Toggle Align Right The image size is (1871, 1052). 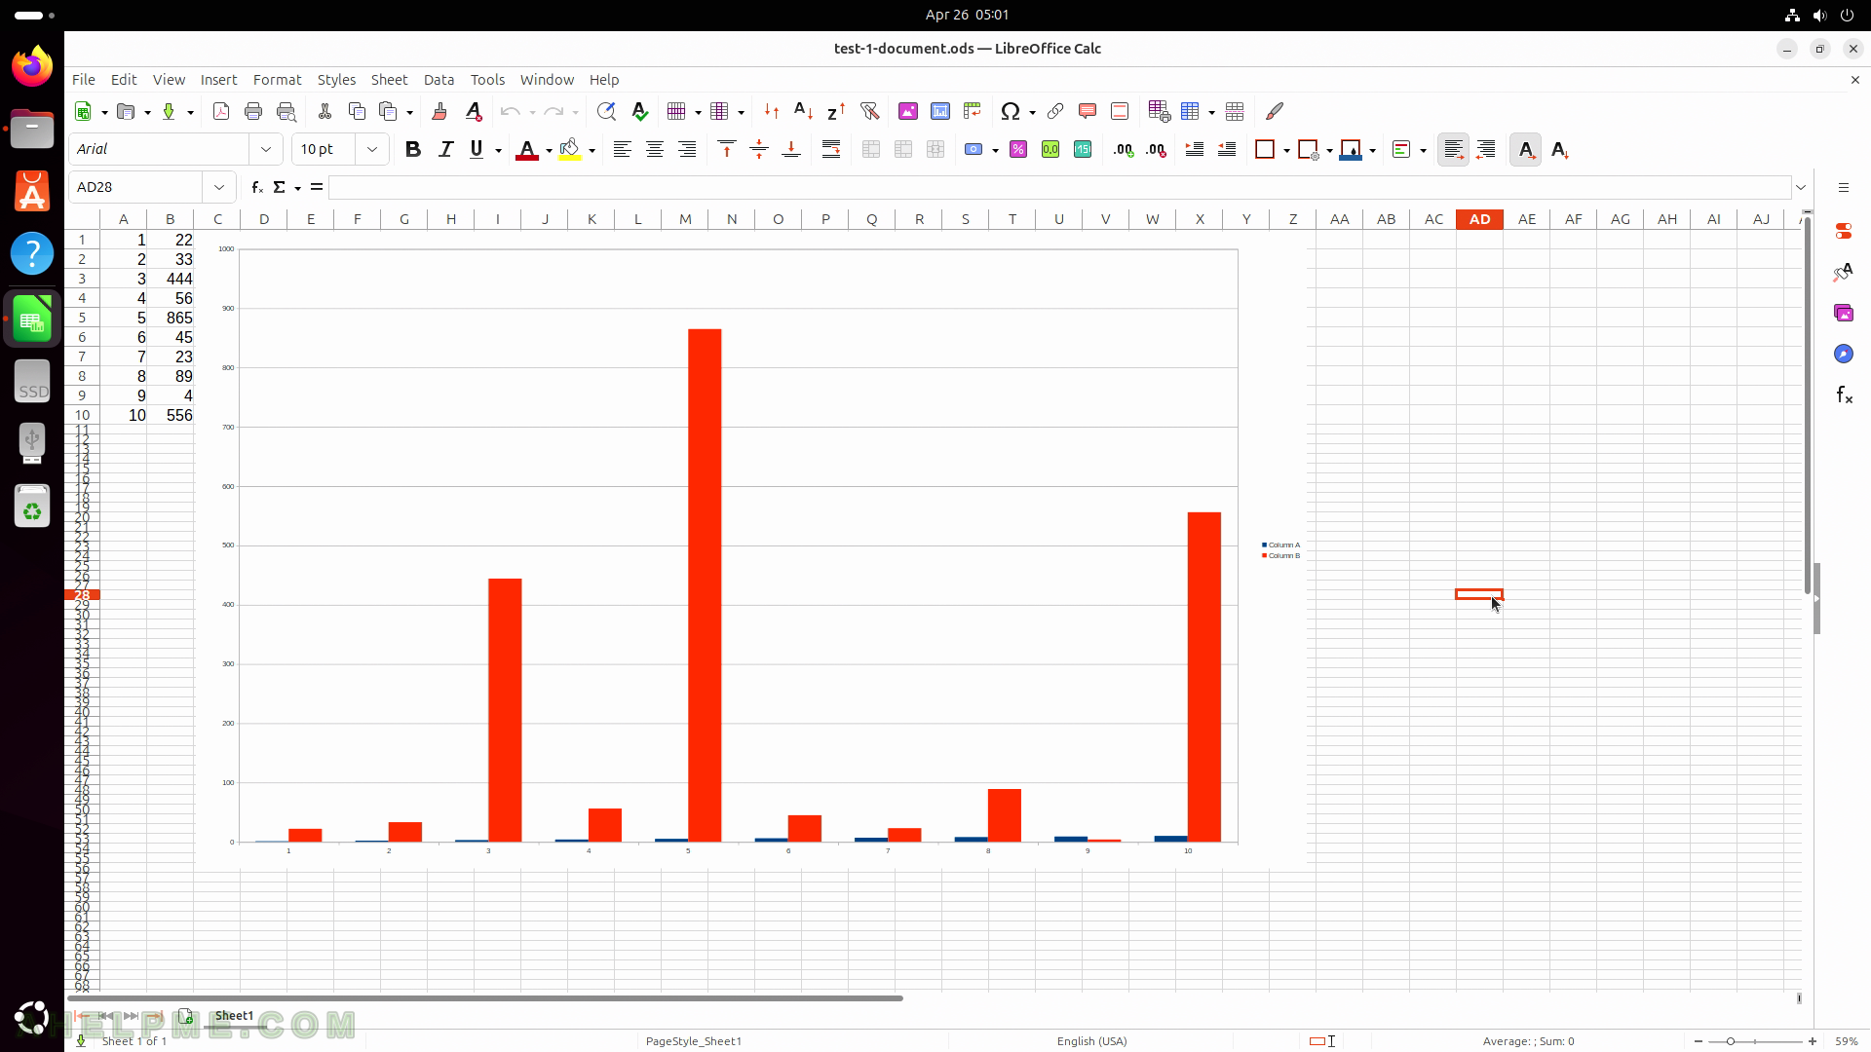point(687,149)
